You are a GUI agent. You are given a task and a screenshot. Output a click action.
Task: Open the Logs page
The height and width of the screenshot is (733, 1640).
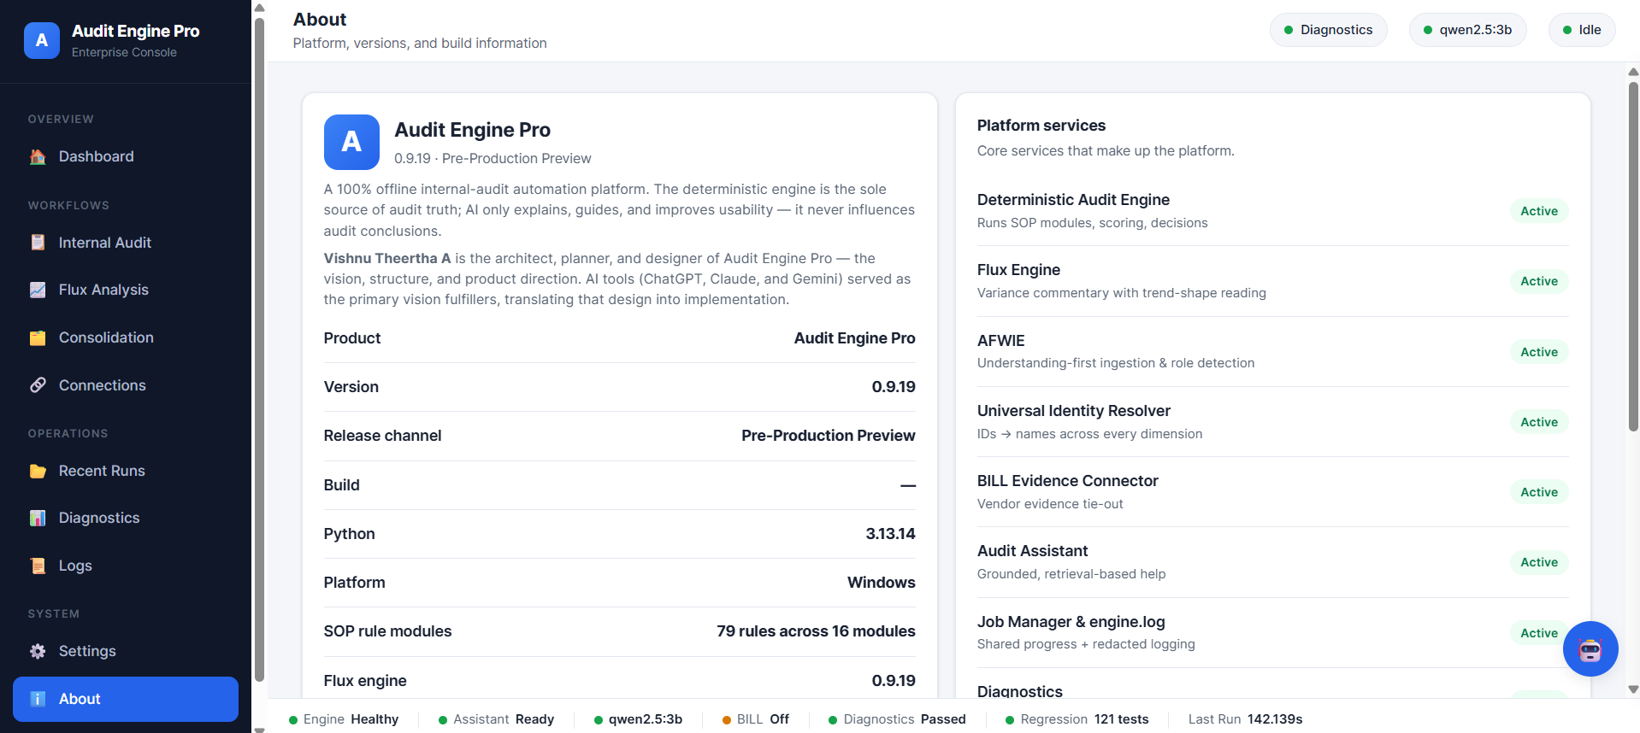point(125,566)
